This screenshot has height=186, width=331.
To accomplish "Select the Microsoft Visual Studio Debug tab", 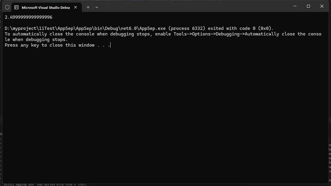I will coord(45,7).
